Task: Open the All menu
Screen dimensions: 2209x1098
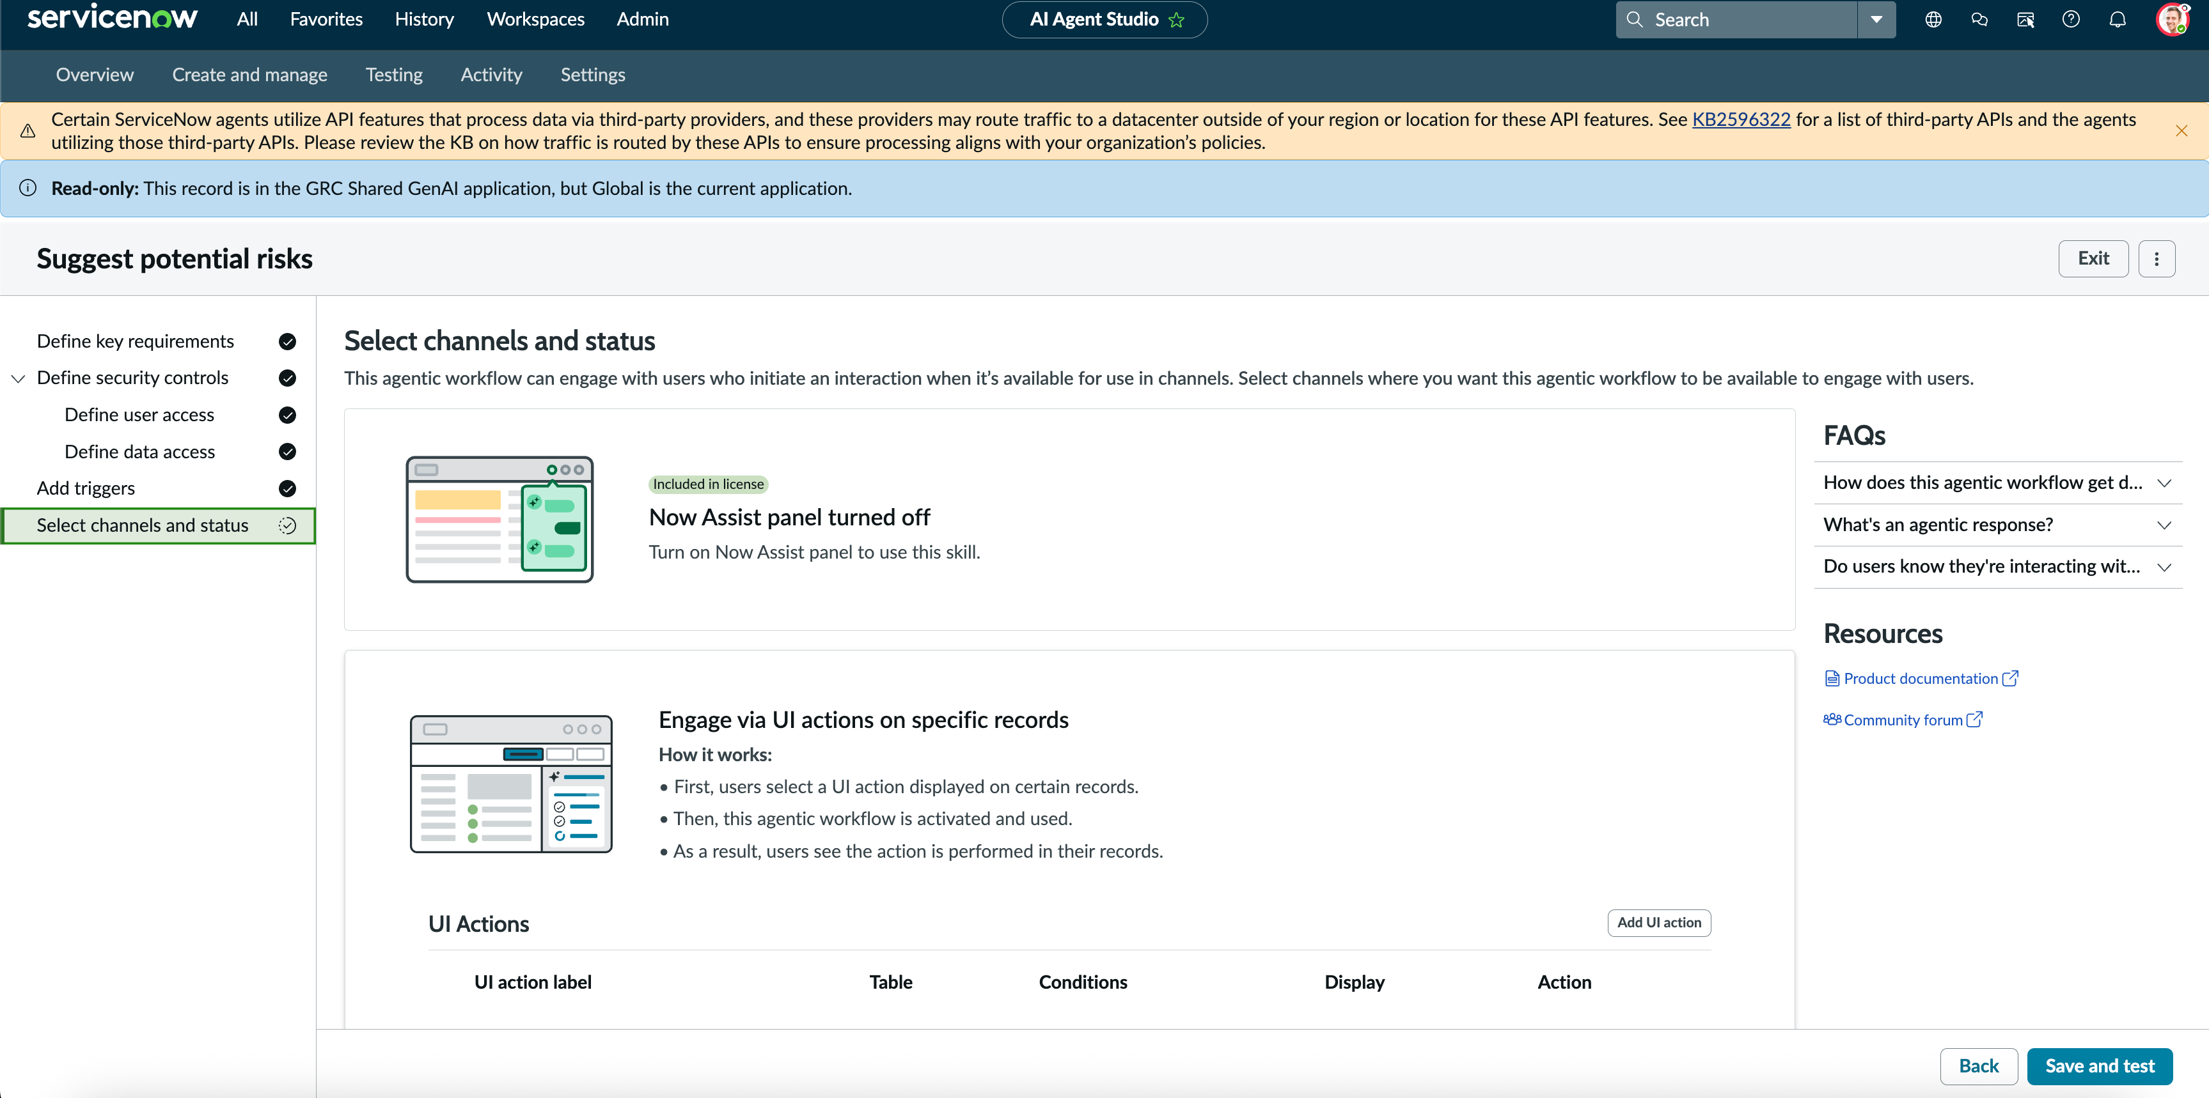Action: [x=247, y=20]
